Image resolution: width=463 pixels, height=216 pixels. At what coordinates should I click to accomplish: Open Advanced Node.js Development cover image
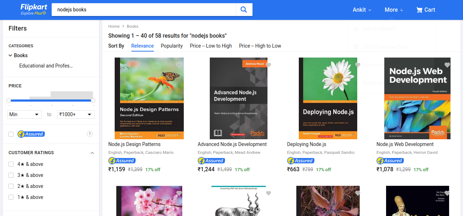tap(239, 98)
